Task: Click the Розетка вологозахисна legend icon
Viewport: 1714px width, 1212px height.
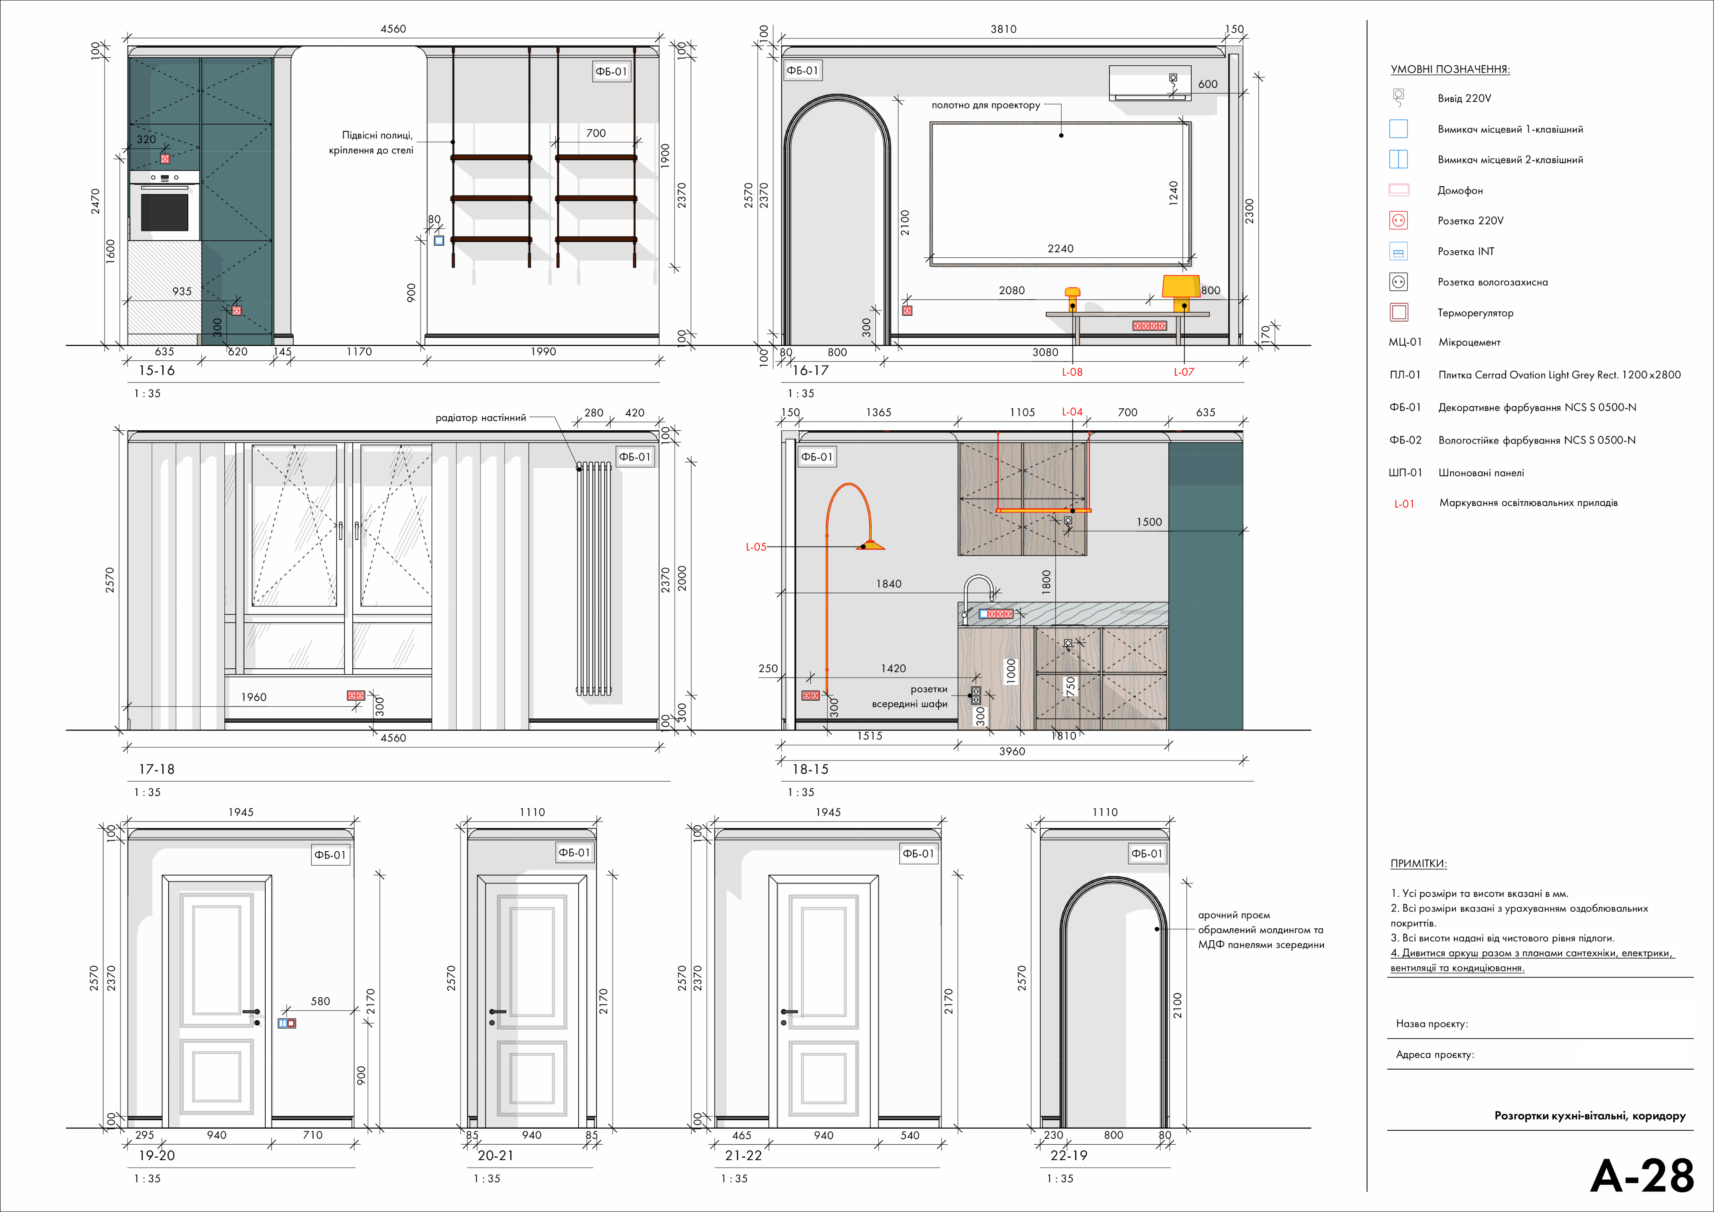Action: tap(1398, 282)
